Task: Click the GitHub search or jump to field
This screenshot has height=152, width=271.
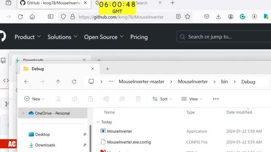Action: (224, 37)
